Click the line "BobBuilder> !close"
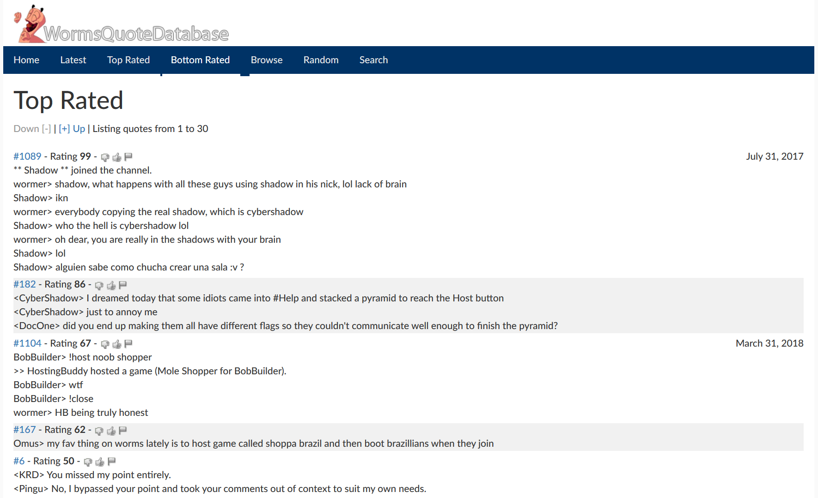Image resolution: width=818 pixels, height=498 pixels. tap(54, 399)
